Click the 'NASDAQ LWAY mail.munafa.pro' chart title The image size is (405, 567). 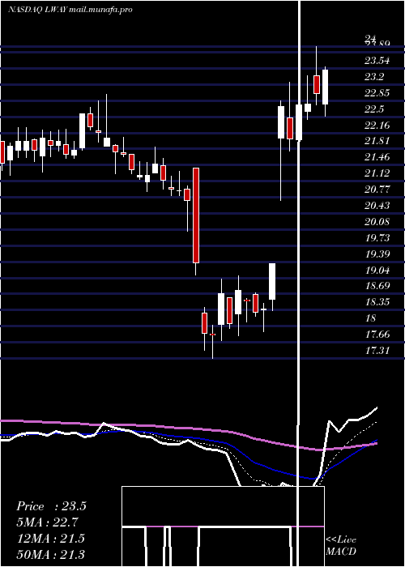[x=70, y=10]
